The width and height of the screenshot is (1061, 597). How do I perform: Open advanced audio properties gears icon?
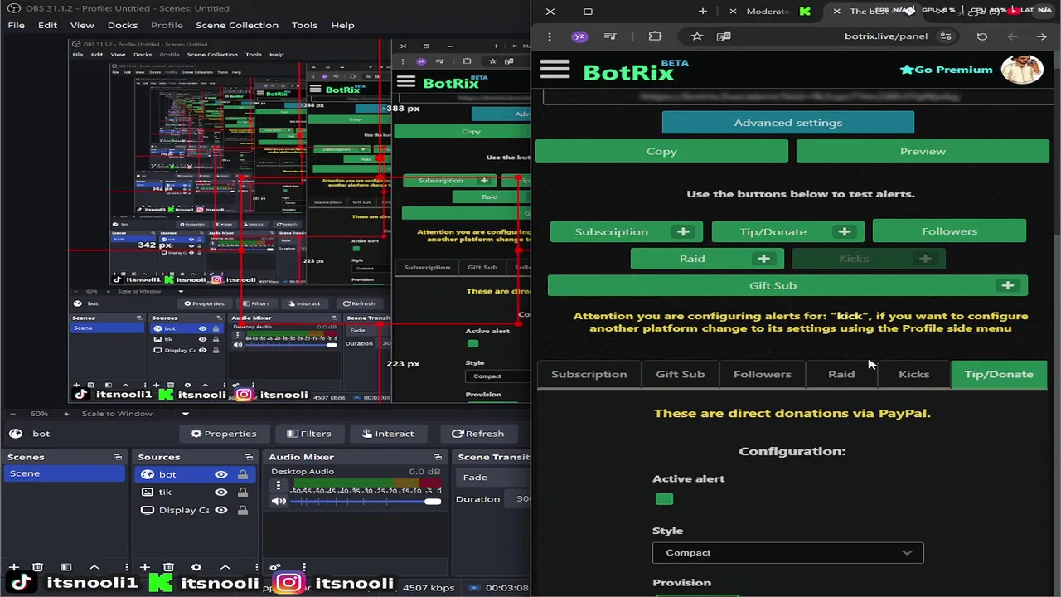point(276,567)
